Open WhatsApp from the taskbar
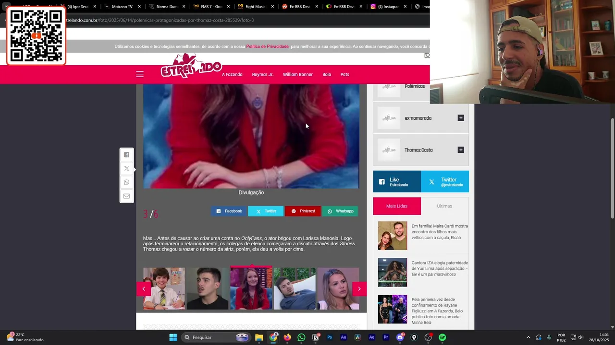The width and height of the screenshot is (615, 345). pyautogui.click(x=301, y=337)
